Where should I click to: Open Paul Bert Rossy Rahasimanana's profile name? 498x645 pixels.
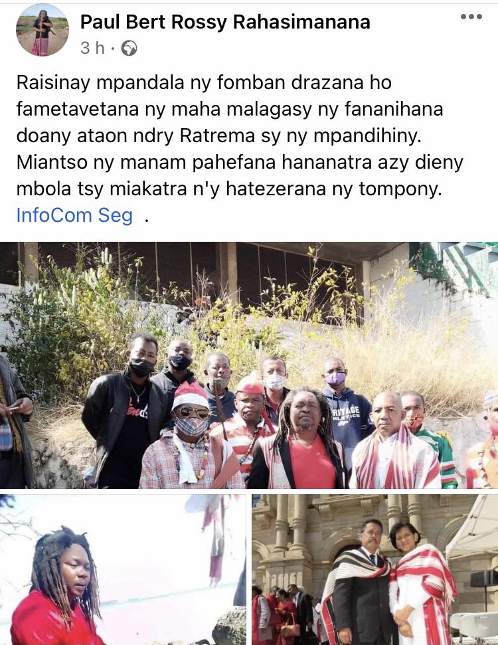[x=225, y=22]
